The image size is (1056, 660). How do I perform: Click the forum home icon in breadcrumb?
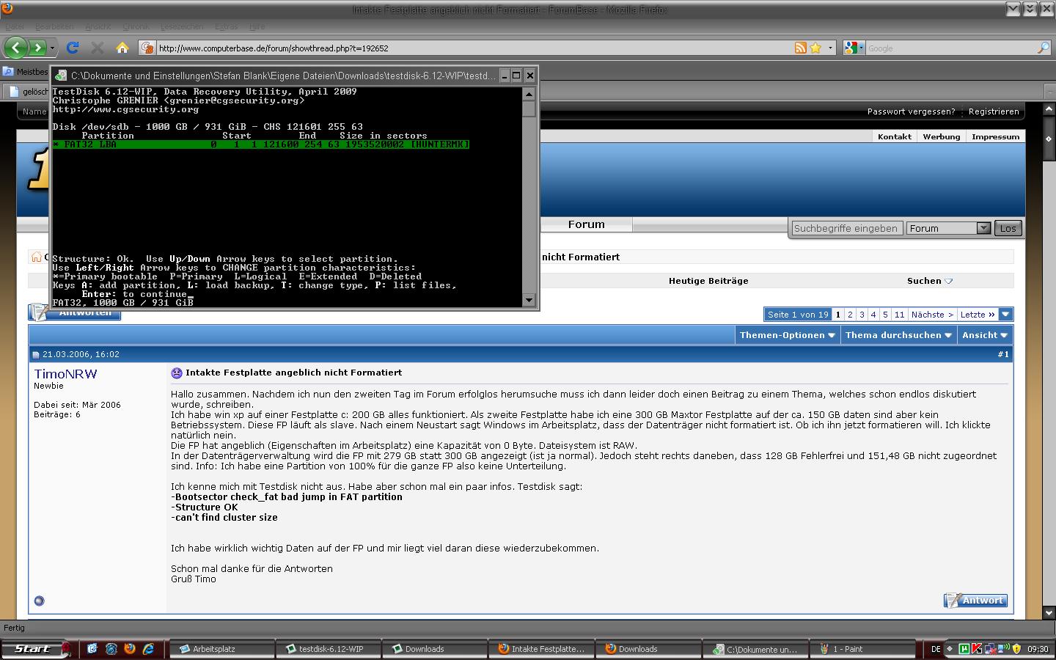36,257
